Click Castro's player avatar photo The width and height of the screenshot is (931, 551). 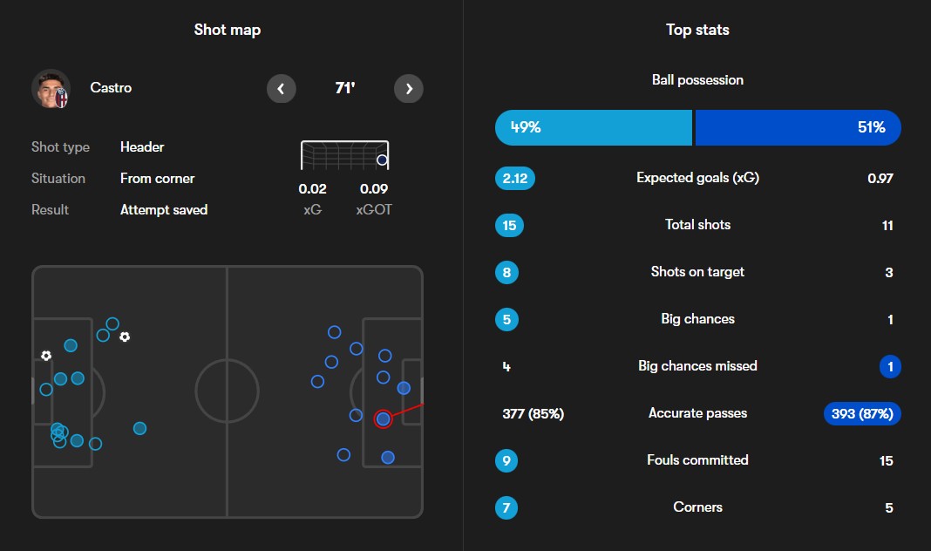[51, 88]
